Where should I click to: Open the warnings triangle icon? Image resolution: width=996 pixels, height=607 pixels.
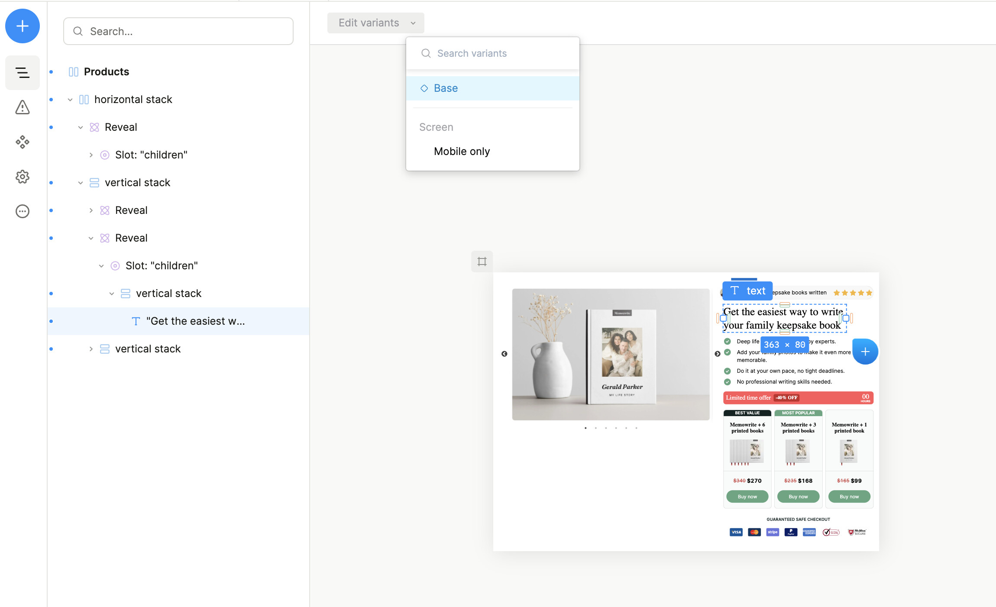coord(23,107)
